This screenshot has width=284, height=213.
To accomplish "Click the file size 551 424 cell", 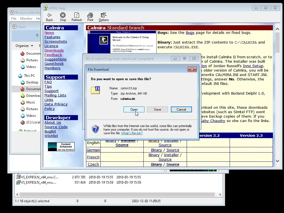I will (x=80, y=182).
